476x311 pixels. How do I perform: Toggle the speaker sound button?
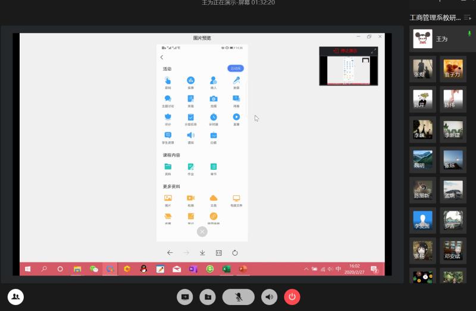click(x=270, y=297)
